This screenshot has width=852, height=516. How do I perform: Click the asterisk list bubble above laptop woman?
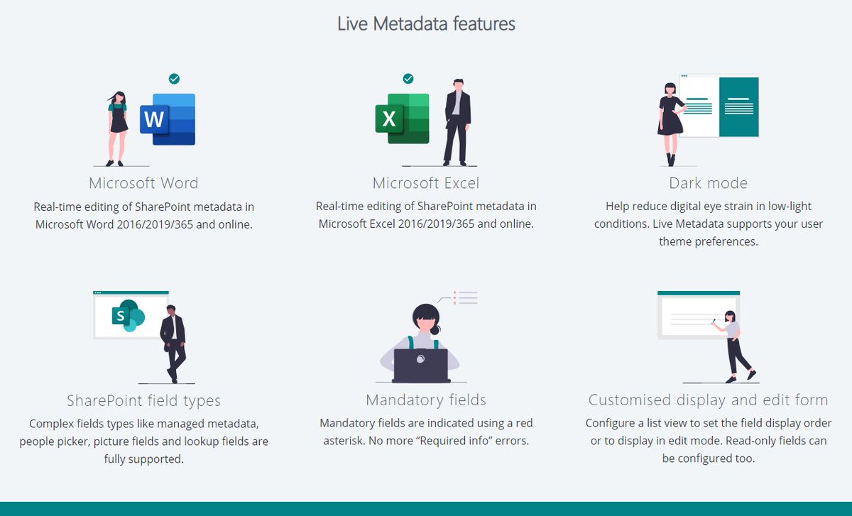[x=459, y=297]
